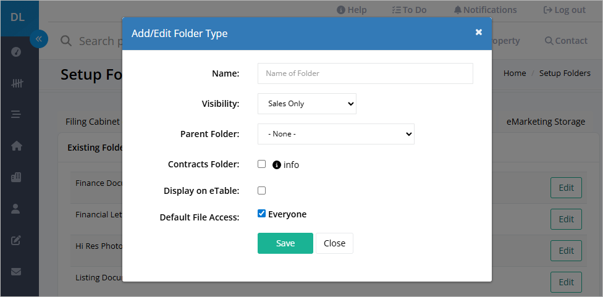This screenshot has height=297, width=603.
Task: Click the edit pencil icon in sidebar
Action: pyautogui.click(x=16, y=241)
